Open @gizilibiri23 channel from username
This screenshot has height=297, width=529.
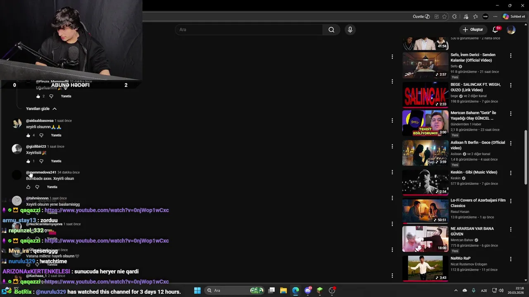[36, 147]
